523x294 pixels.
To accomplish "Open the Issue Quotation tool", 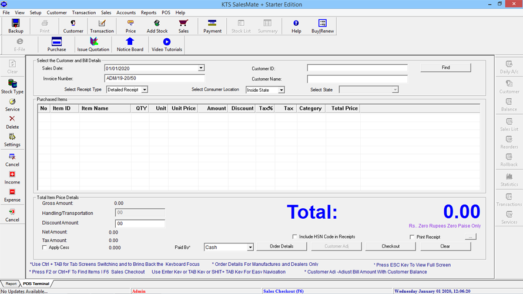I will pyautogui.click(x=93, y=44).
